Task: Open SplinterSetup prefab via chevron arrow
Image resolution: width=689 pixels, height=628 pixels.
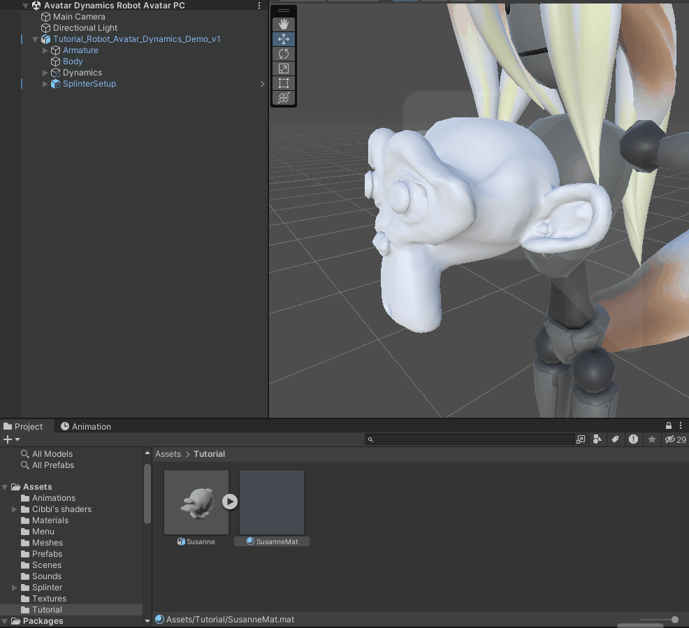Action: [262, 84]
